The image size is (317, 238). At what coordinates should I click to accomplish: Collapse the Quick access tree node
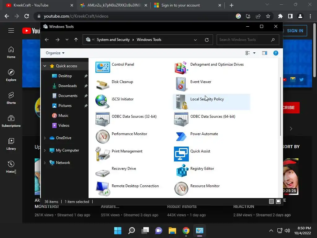pyautogui.click(x=45, y=66)
